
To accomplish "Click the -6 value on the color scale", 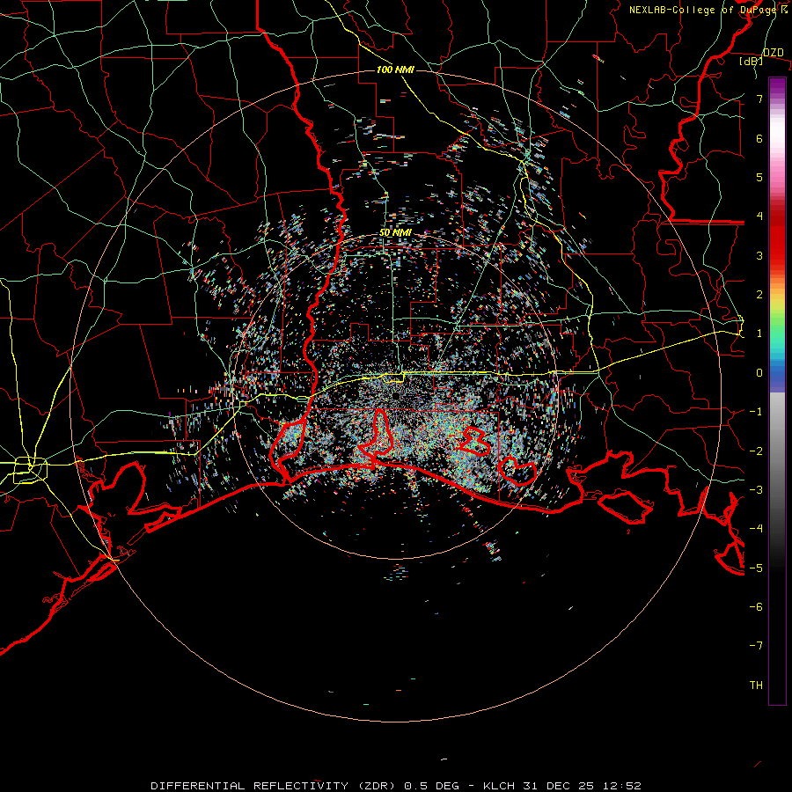I will point(756,607).
